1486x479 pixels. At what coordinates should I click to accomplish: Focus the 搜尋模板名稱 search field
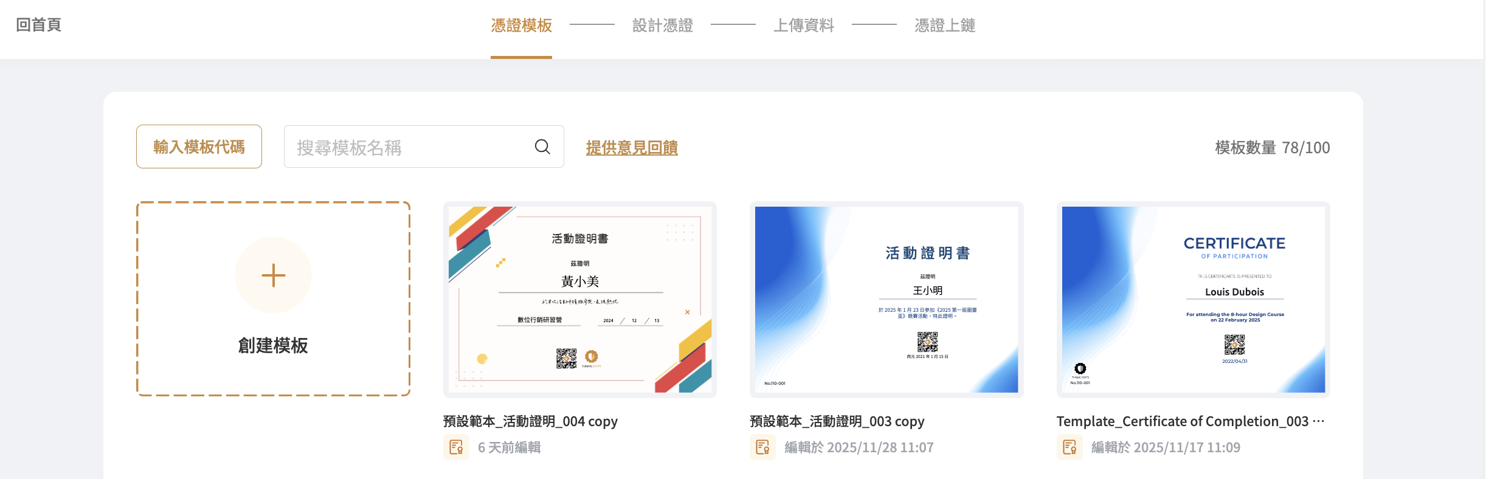407,147
